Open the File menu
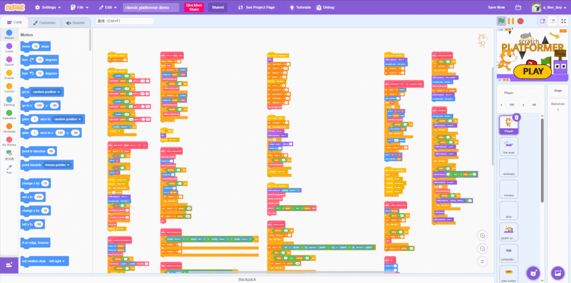This screenshot has height=283, width=571. click(80, 8)
